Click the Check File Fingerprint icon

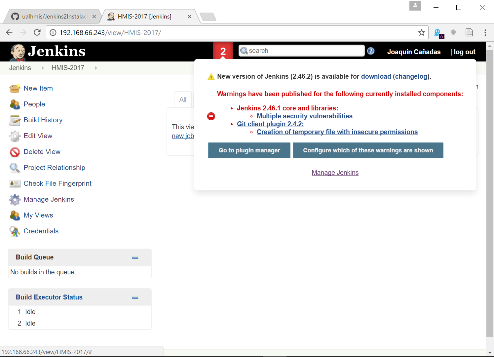15,184
